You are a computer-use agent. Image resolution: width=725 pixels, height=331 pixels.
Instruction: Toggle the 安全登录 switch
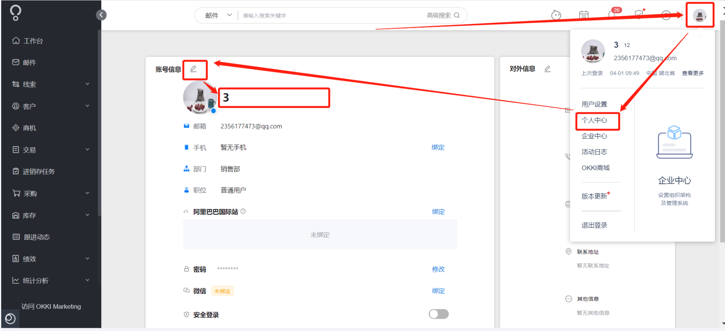pyautogui.click(x=439, y=314)
